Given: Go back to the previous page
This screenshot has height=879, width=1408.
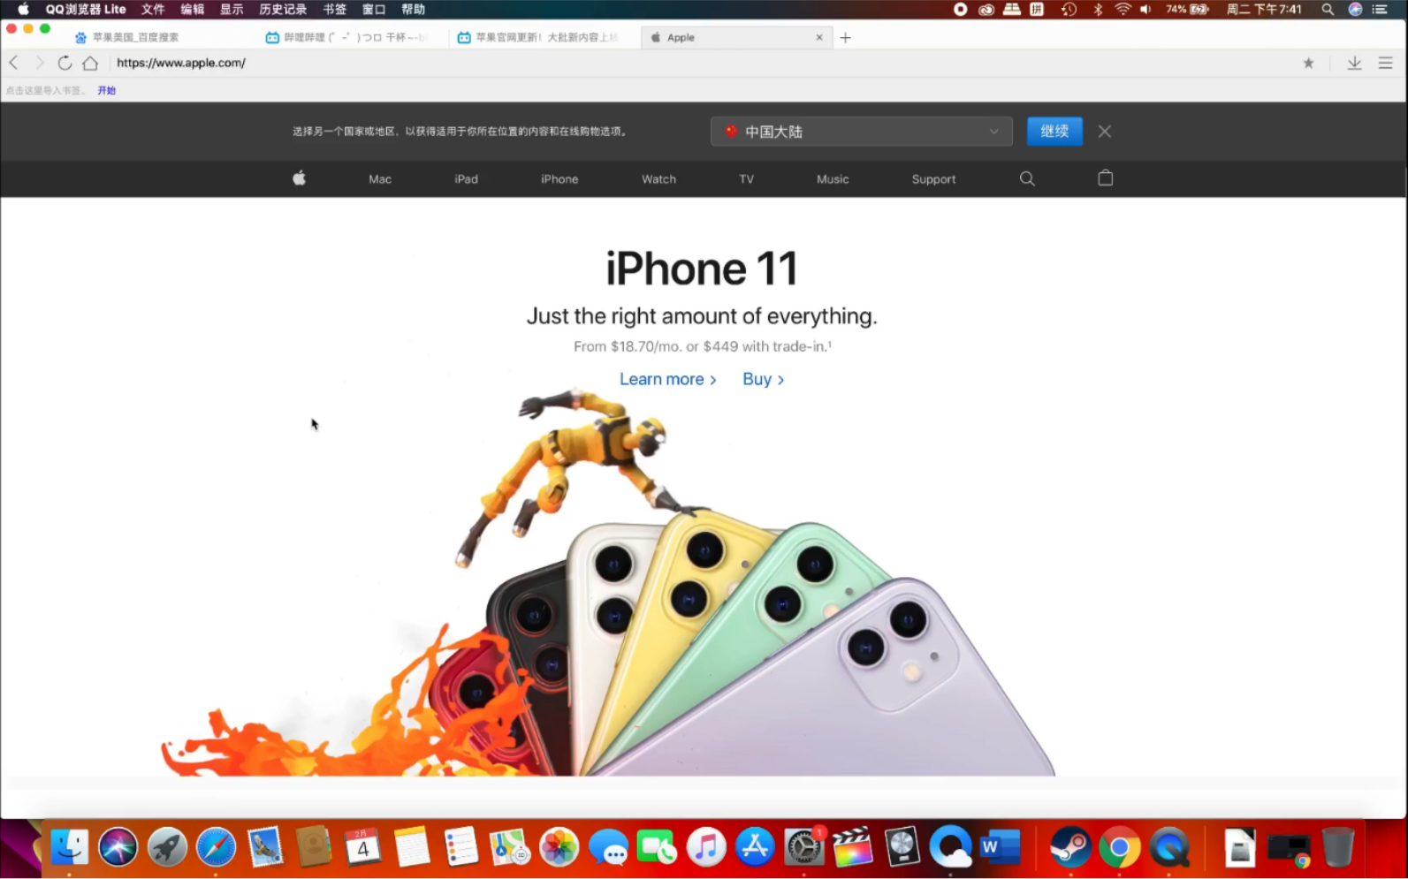Looking at the screenshot, I should (13, 63).
